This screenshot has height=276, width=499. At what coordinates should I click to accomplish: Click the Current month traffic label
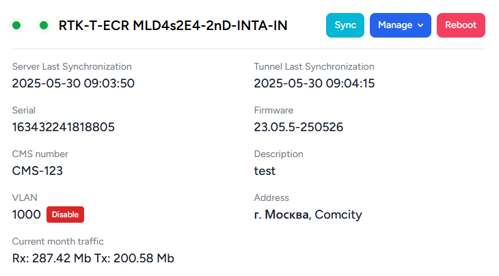tap(58, 241)
